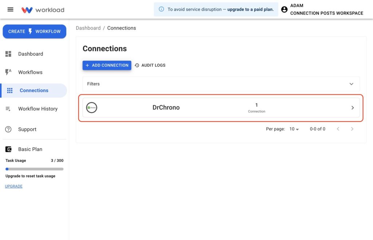Click the Add Connection button
This screenshot has height=240, width=373.
[x=107, y=65]
